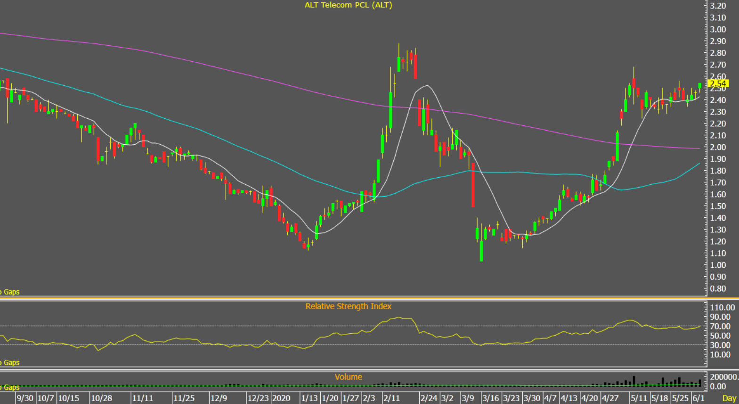Click the Volume panel title
The image size is (739, 404).
[349, 377]
